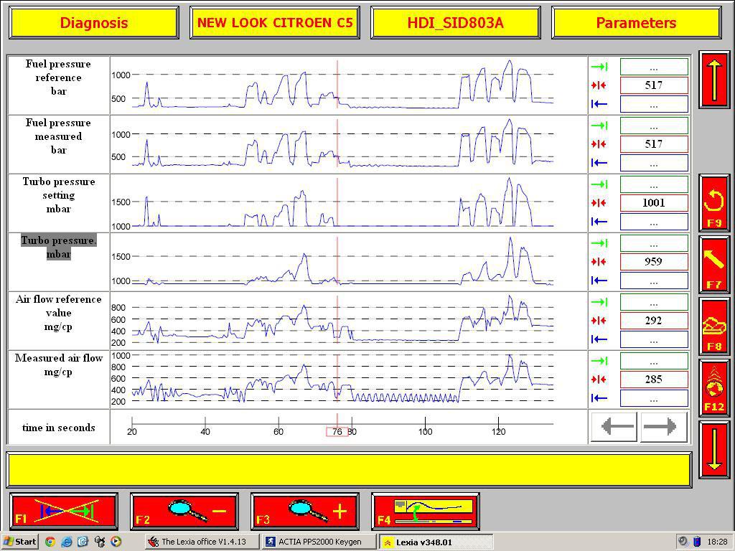Click the Diagnosis header button
Screen dimensions: 735x551
coord(94,22)
